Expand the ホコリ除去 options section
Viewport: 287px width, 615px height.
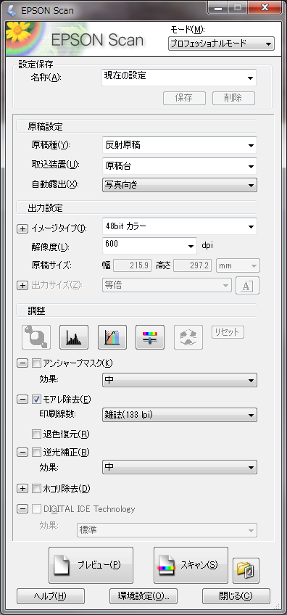tap(22, 489)
